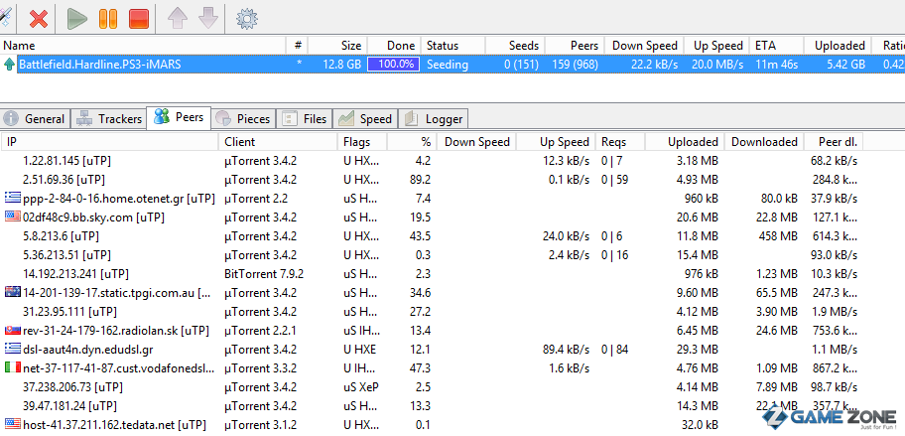Start the torrent with green play icon
This screenshot has height=436, width=905.
pos(76,19)
